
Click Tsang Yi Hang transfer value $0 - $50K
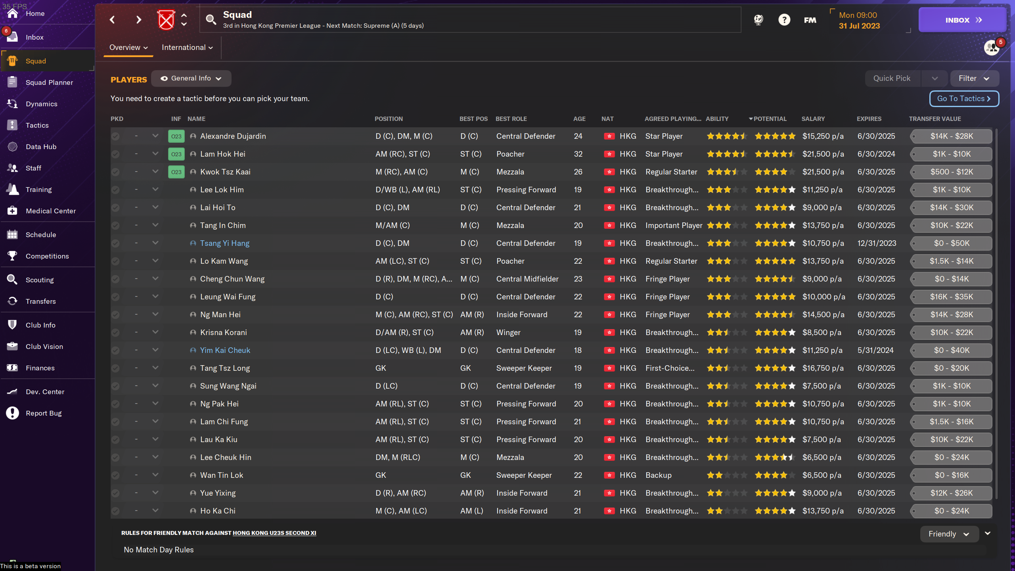[x=952, y=243]
